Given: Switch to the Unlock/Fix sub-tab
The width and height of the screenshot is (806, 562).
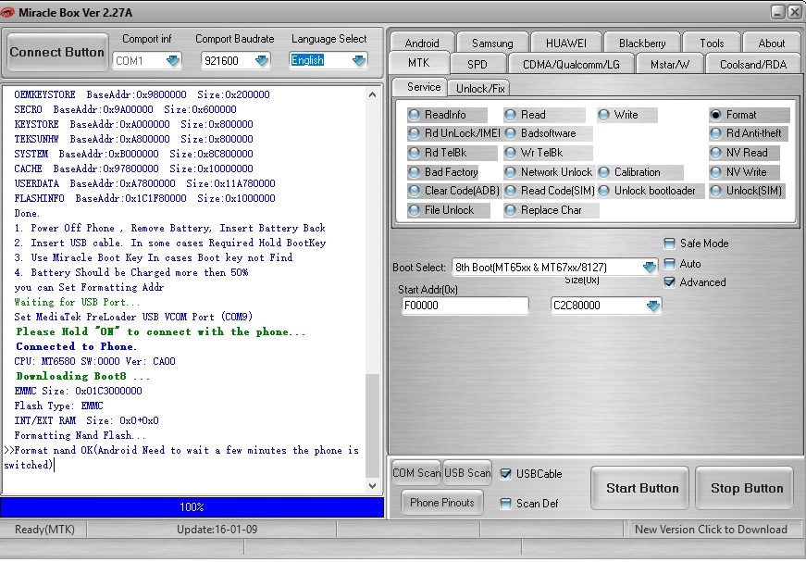Looking at the screenshot, I should (x=480, y=89).
